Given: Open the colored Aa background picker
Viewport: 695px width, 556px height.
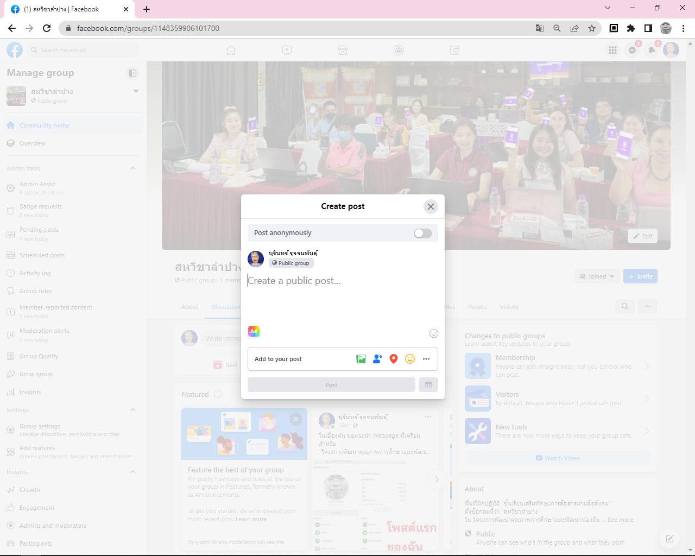Looking at the screenshot, I should click(254, 331).
